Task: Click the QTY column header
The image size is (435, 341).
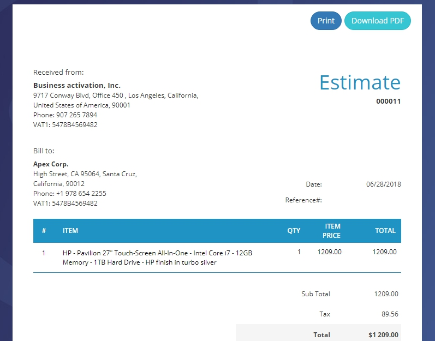Action: tap(294, 231)
